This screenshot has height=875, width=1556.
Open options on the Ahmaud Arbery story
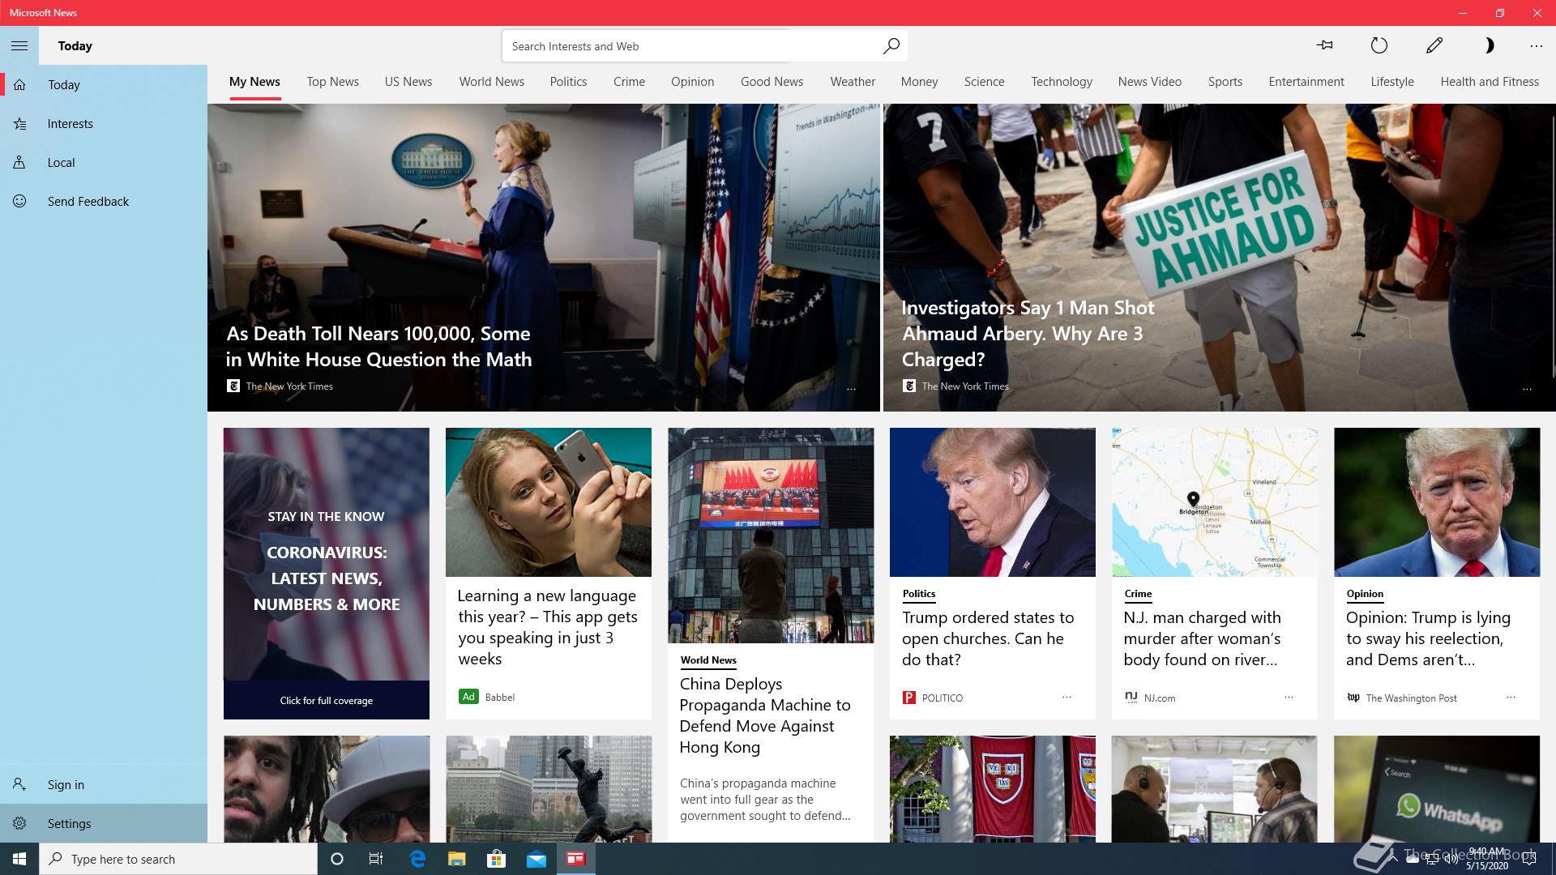[x=1527, y=389]
